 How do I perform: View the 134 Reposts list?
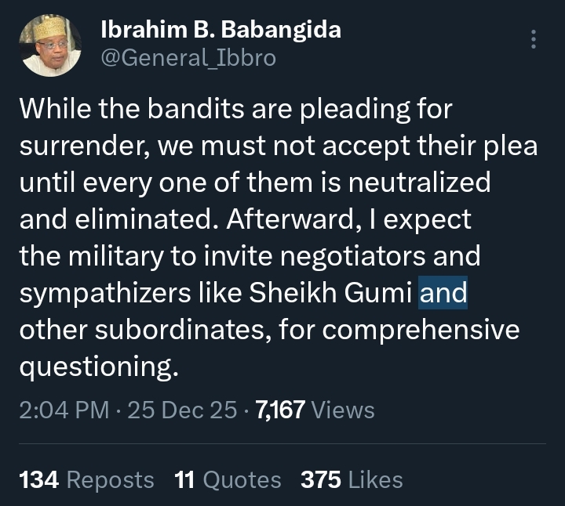click(x=86, y=479)
